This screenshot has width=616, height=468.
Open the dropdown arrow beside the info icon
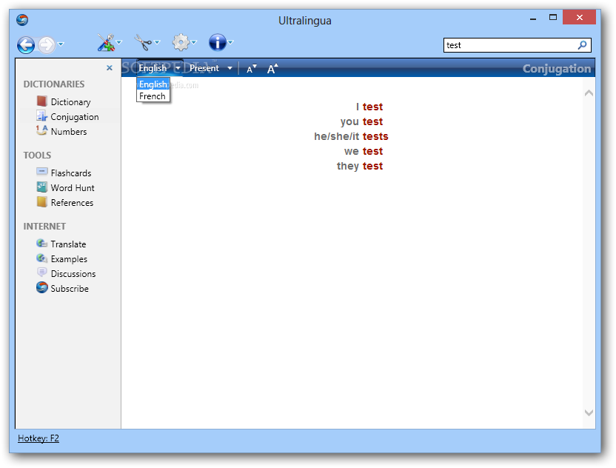tap(230, 42)
